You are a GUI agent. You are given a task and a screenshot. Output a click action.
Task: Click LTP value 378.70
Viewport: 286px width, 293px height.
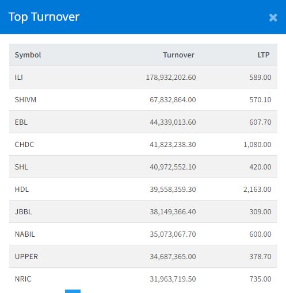[260, 257]
